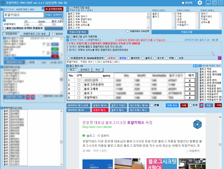Select the PC통합검색 radio option

click(68, 58)
